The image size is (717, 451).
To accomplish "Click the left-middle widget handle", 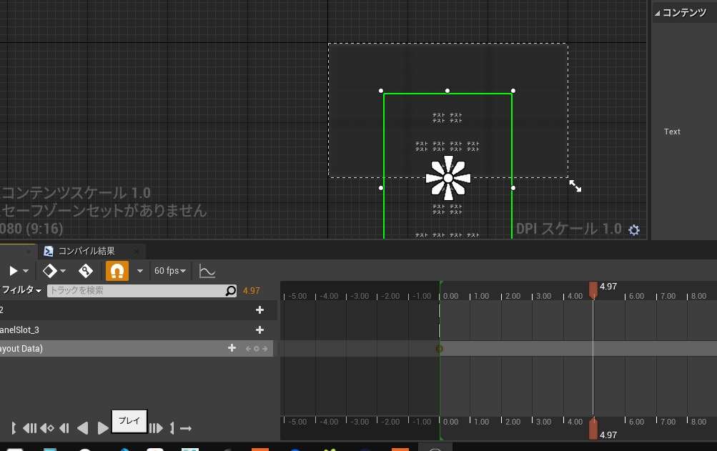I will pos(381,188).
